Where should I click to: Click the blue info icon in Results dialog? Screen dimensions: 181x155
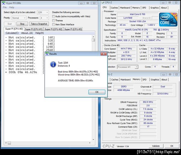pyautogui.click(x=53, y=64)
